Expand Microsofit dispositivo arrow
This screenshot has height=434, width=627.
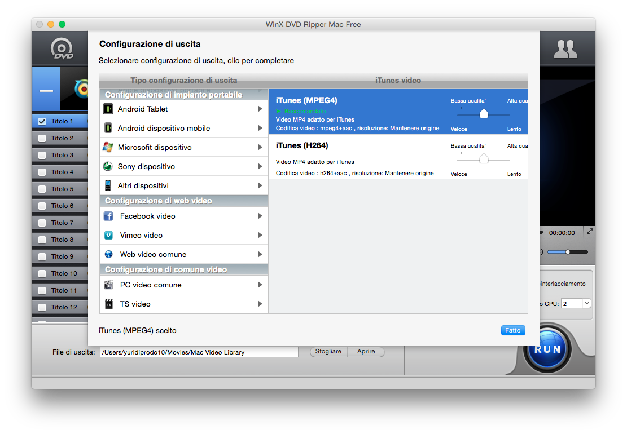pos(260,147)
